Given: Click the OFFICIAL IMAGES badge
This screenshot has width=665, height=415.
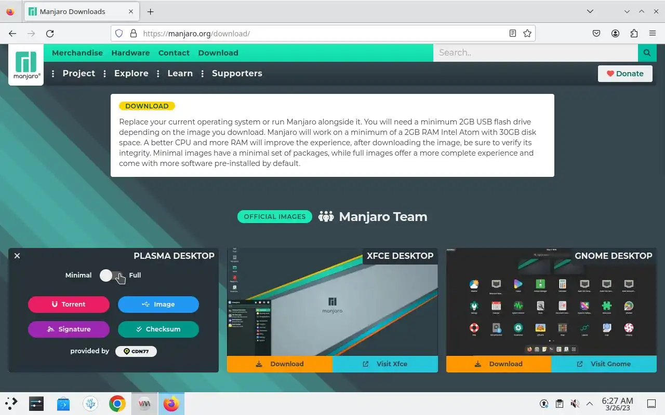Looking at the screenshot, I should pyautogui.click(x=275, y=217).
